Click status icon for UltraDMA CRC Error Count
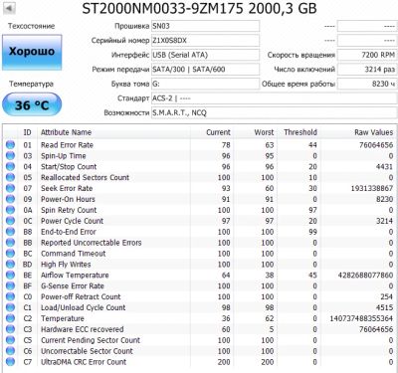This screenshot has width=398, height=373. coord(11,362)
